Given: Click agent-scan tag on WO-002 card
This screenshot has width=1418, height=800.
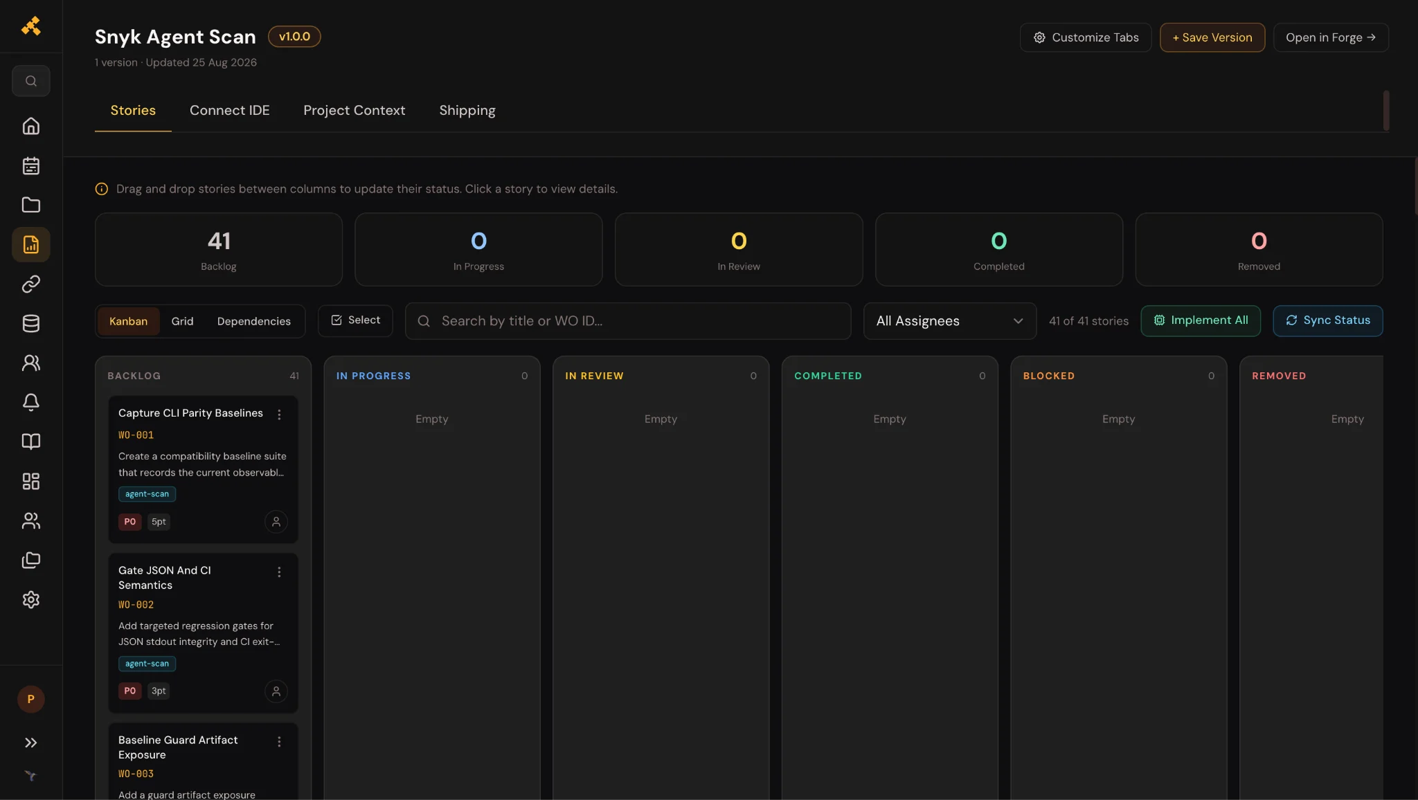Looking at the screenshot, I should tap(147, 664).
